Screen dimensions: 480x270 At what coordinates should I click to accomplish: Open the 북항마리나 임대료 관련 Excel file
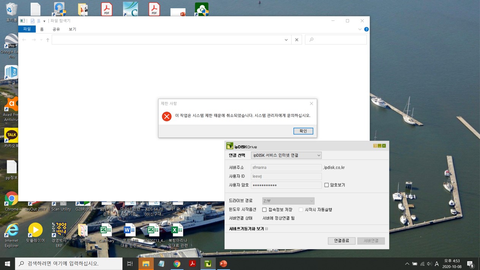click(178, 235)
